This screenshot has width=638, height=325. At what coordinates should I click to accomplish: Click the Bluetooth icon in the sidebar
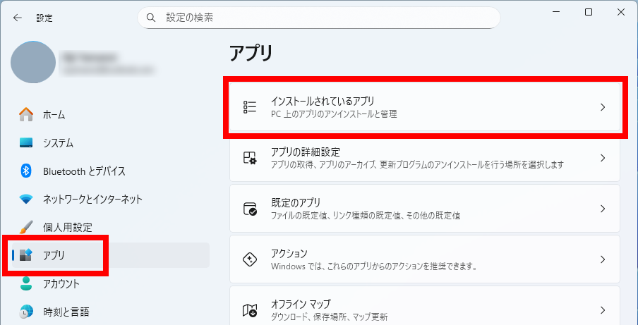26,171
